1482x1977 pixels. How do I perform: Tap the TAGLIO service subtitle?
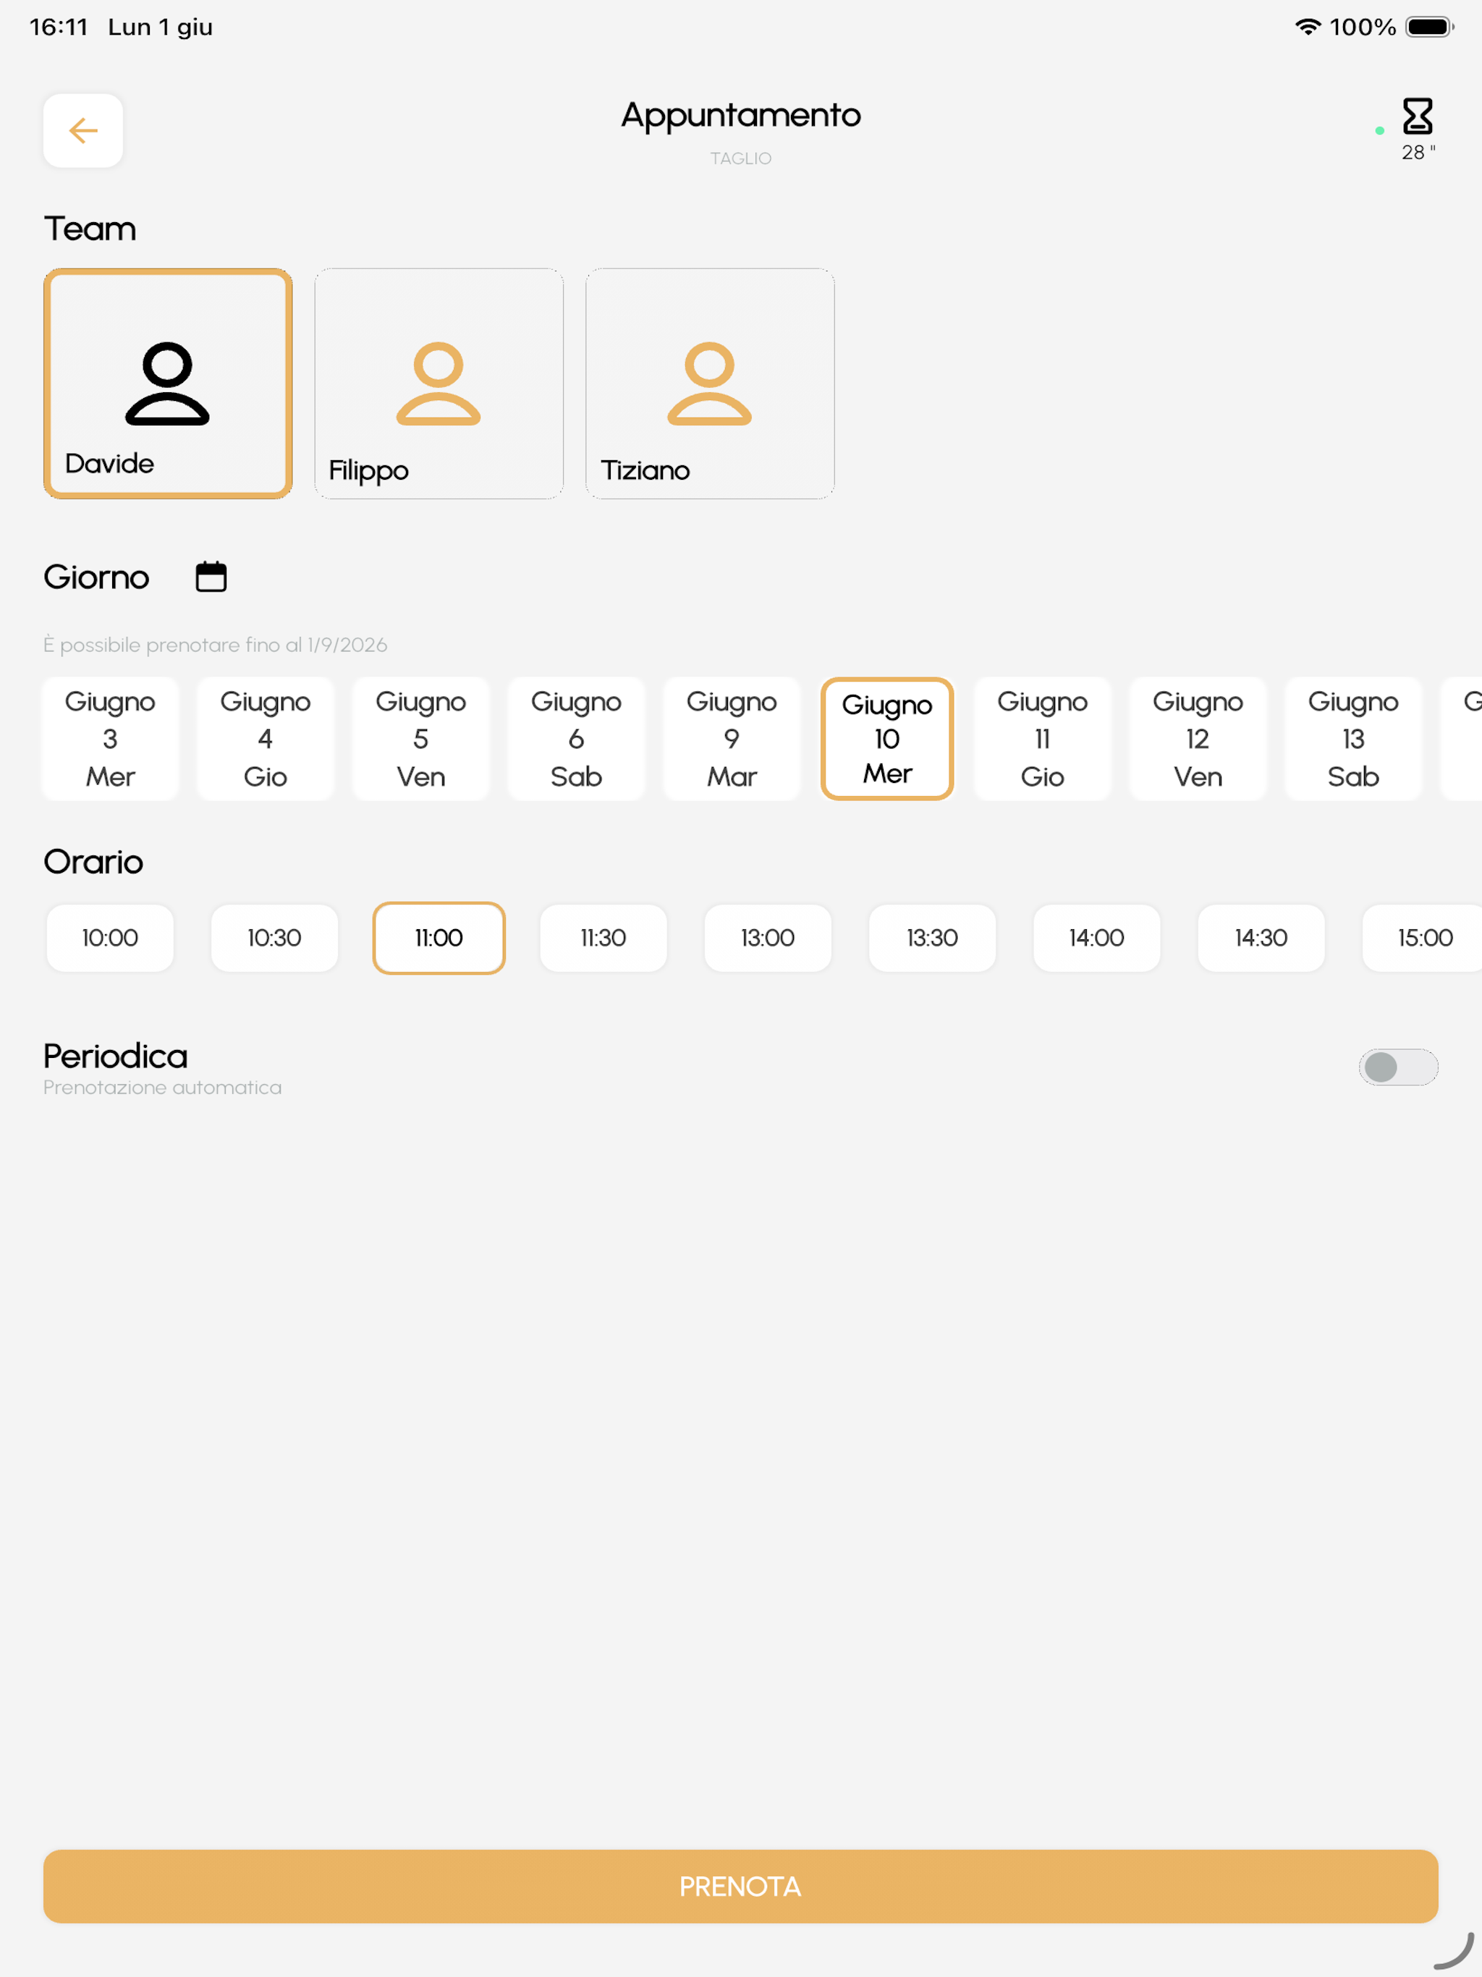(741, 158)
